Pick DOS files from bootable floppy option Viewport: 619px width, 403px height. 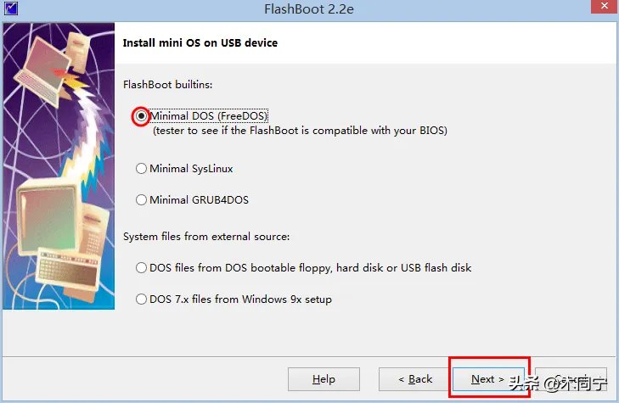click(141, 268)
